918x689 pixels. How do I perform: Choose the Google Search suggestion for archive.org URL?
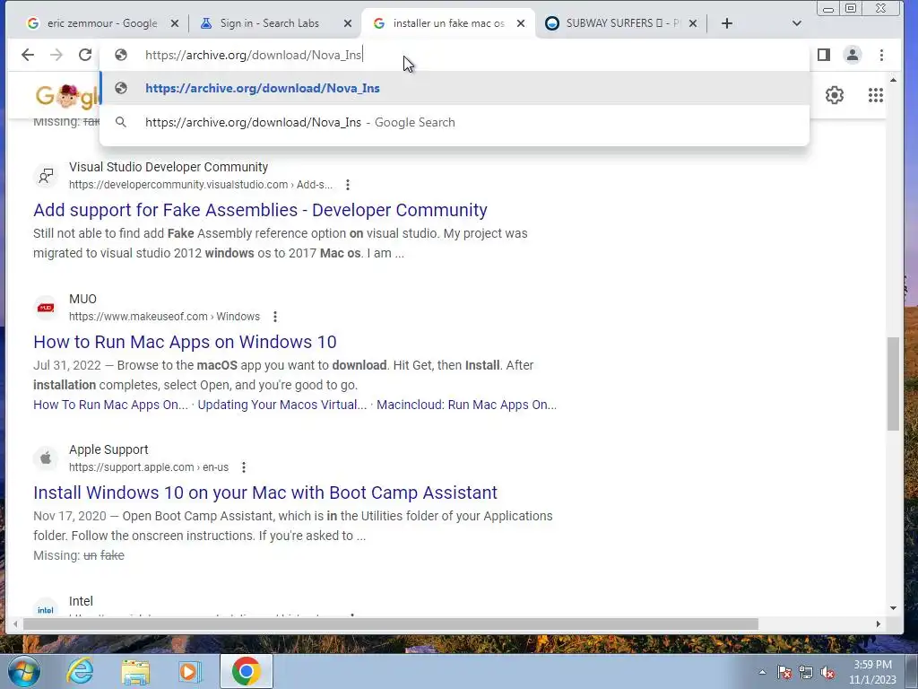click(x=455, y=122)
